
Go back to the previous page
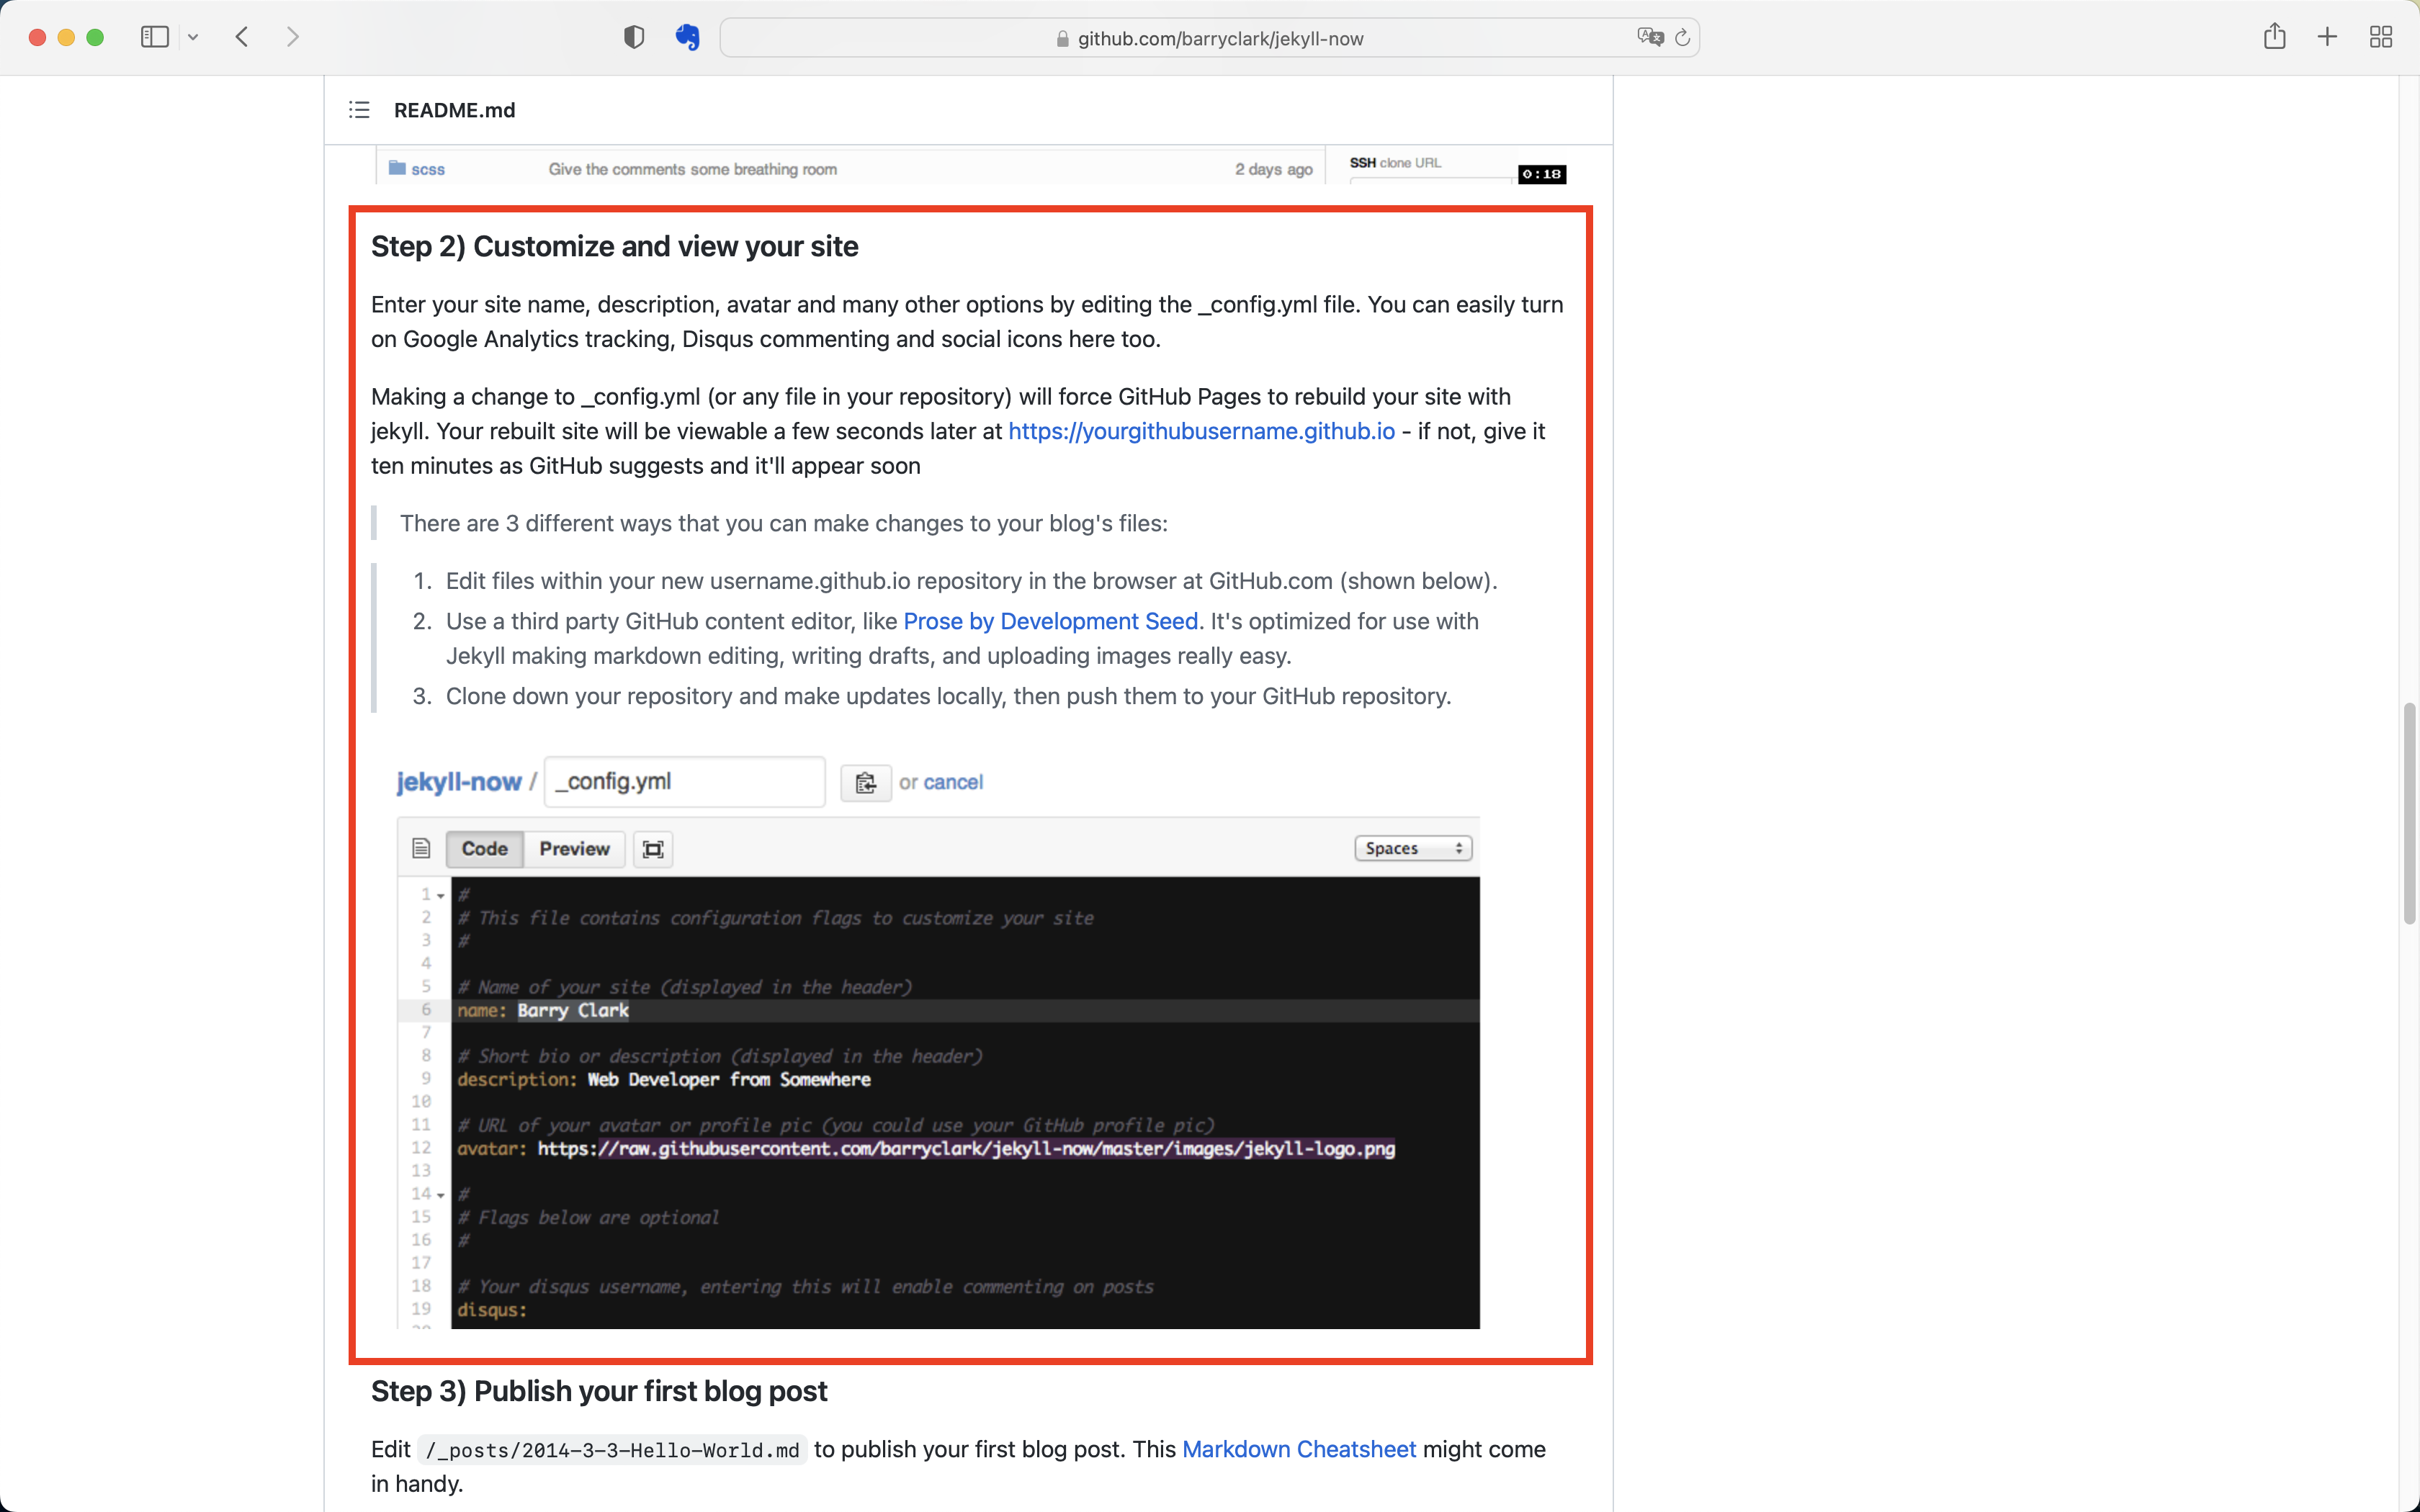pyautogui.click(x=242, y=37)
